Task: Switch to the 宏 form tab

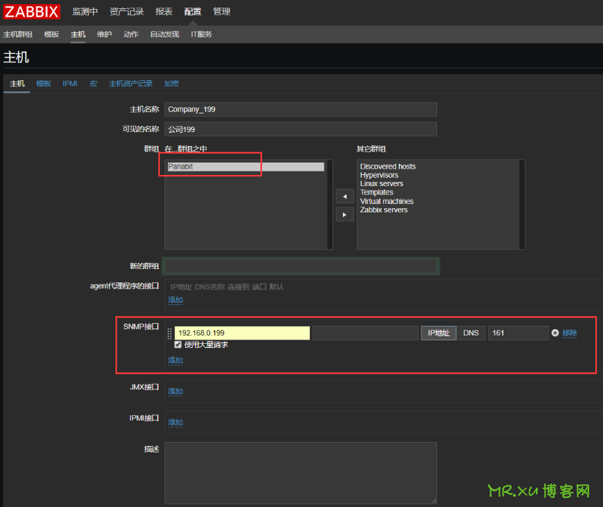Action: click(x=93, y=84)
